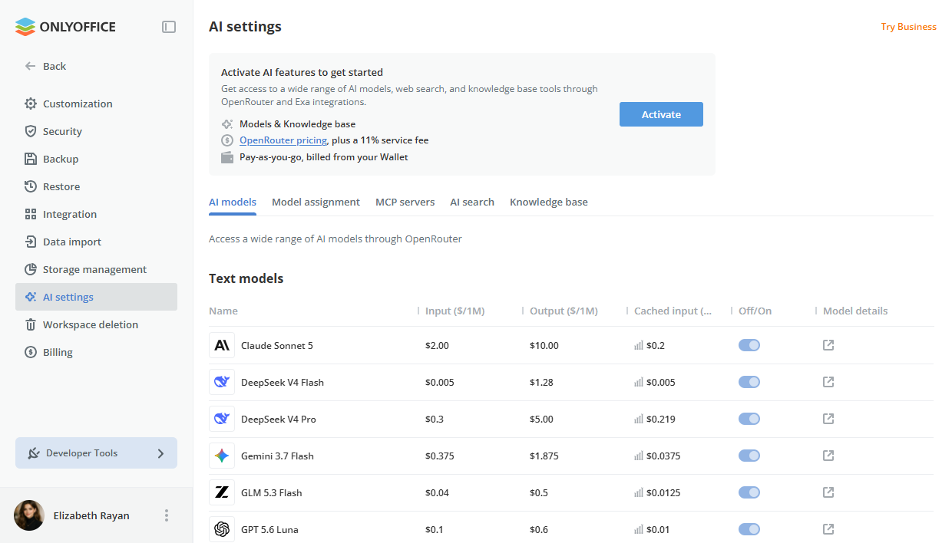
Task: Switch off Gemini 3.7 Flash model
Action: pos(749,456)
